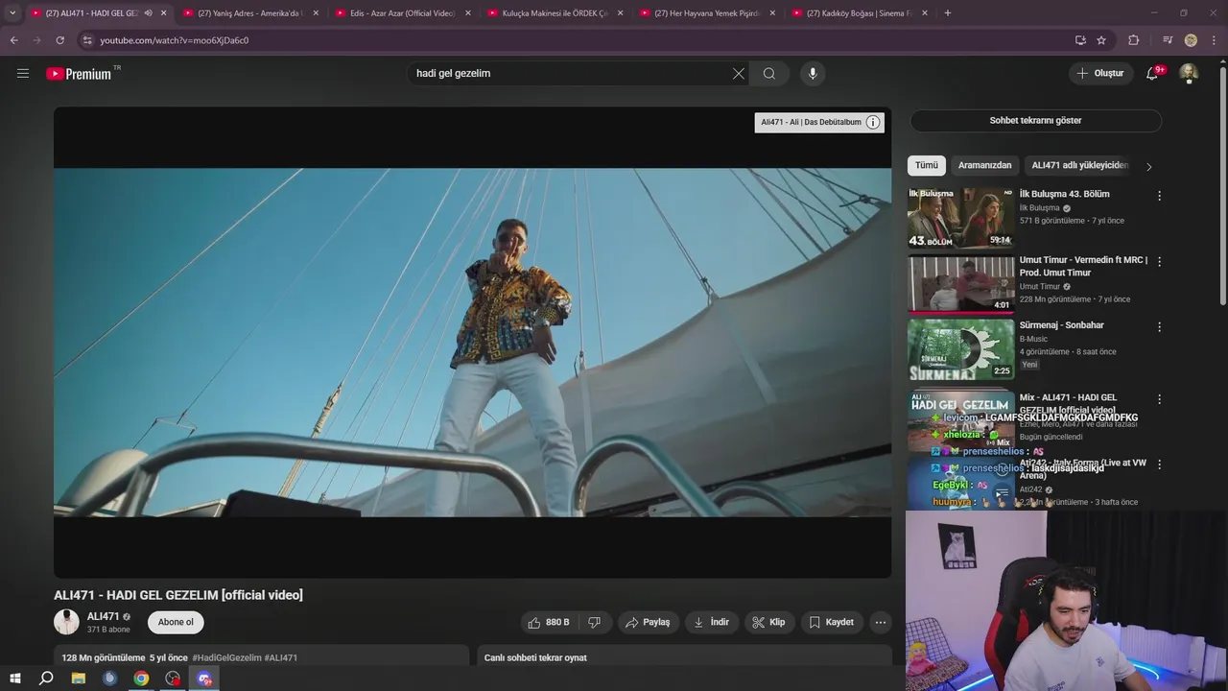
Task: Open File Explorer from taskbar
Action: click(79, 679)
